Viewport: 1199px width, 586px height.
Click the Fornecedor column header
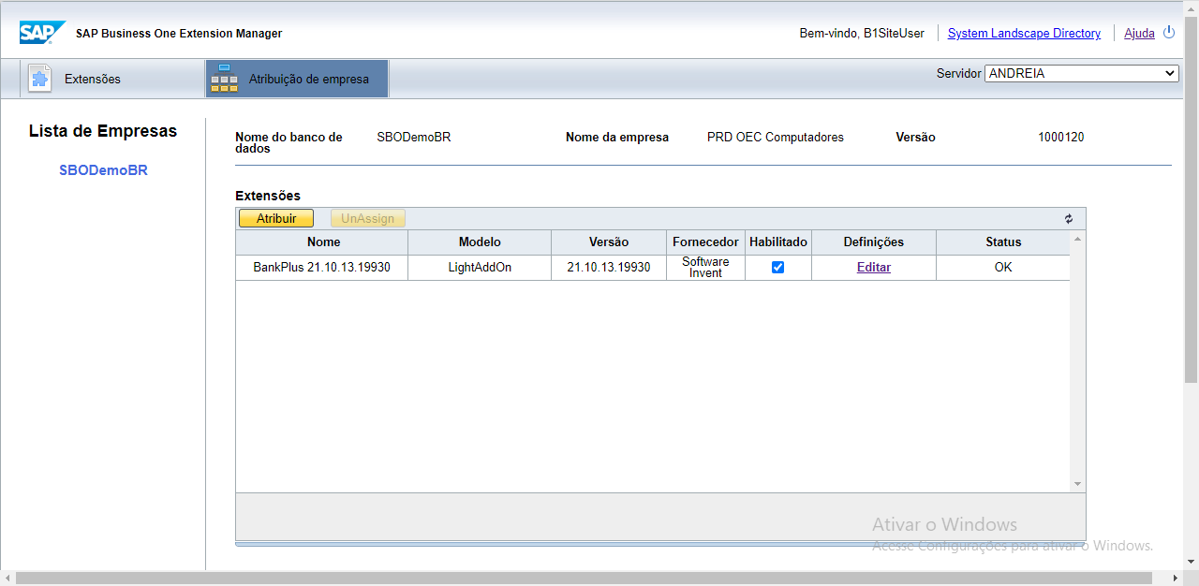pyautogui.click(x=705, y=242)
